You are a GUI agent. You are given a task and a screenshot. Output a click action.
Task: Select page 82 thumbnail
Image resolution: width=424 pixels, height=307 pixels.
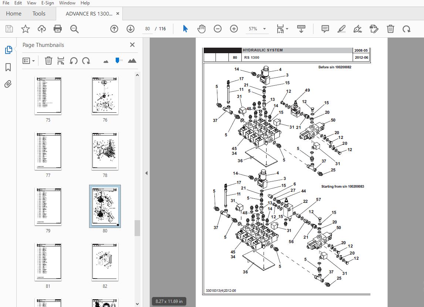(105, 262)
